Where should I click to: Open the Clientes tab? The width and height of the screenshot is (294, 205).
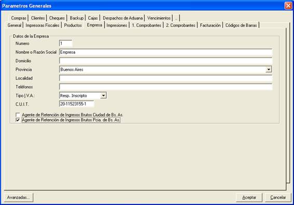click(x=38, y=18)
